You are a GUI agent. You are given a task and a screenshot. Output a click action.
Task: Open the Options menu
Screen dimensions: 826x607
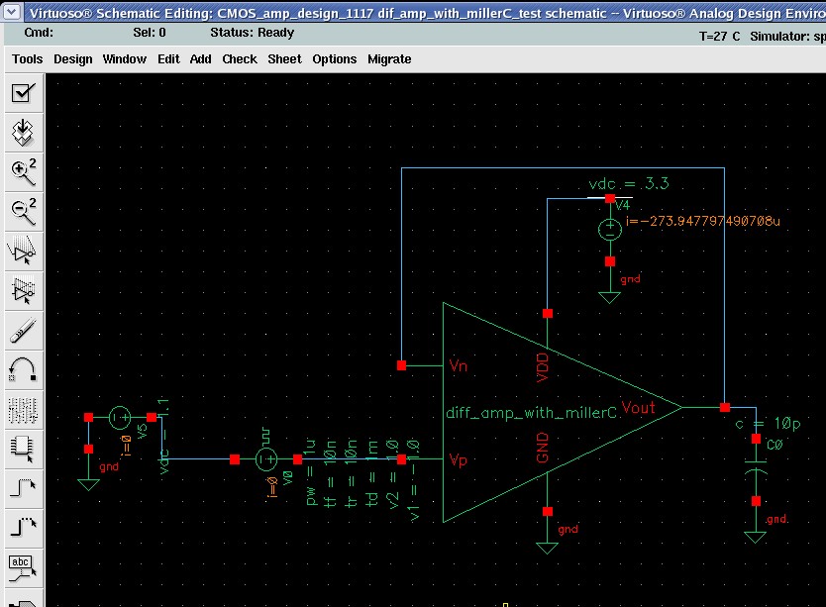click(x=334, y=59)
